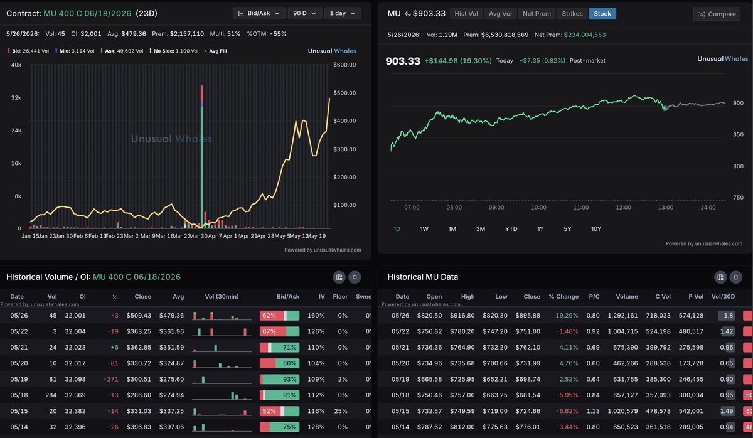753x438 pixels.
Task: Click the green price marker on stock chart
Action: tap(665, 108)
